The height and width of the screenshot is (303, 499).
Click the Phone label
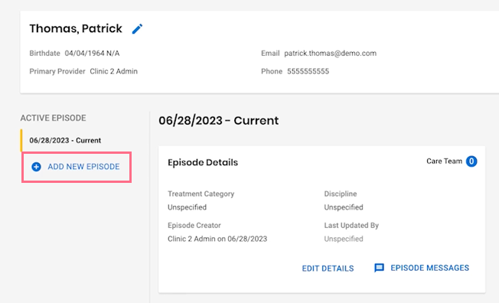272,71
